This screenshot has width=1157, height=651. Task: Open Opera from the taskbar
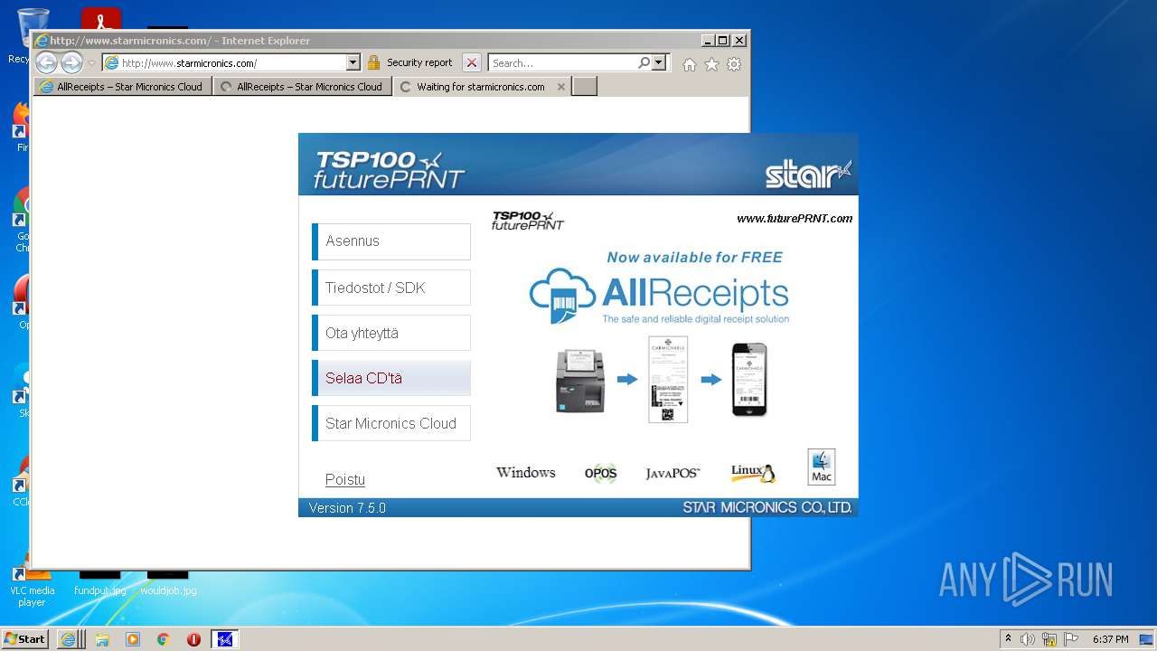click(193, 639)
